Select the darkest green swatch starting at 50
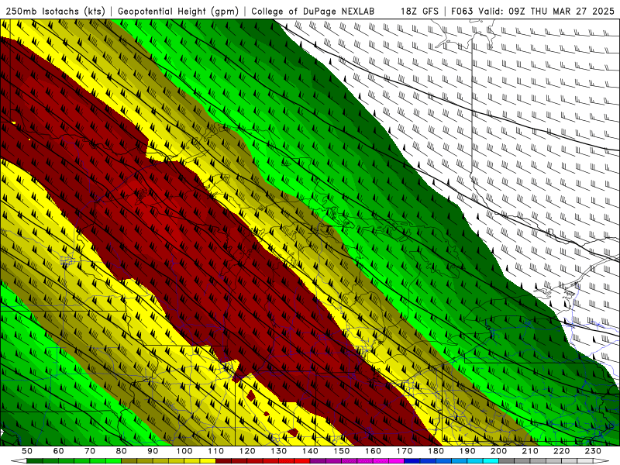620x465 pixels. [x=35, y=460]
